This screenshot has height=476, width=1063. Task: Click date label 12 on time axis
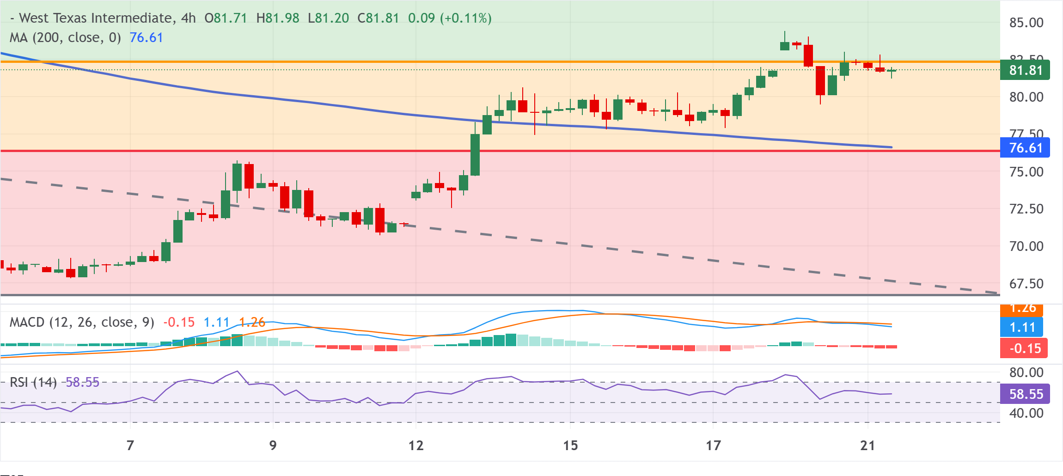[416, 445]
